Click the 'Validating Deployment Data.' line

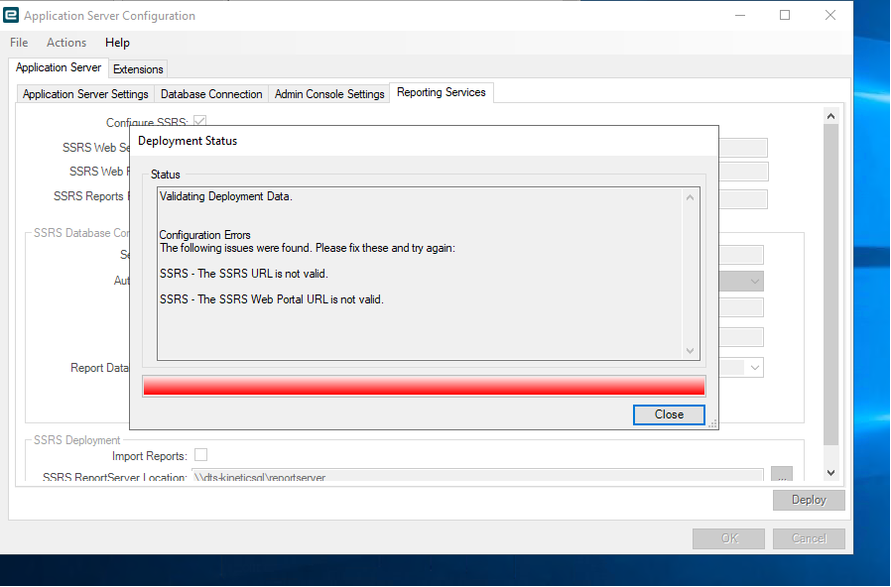[x=225, y=196]
